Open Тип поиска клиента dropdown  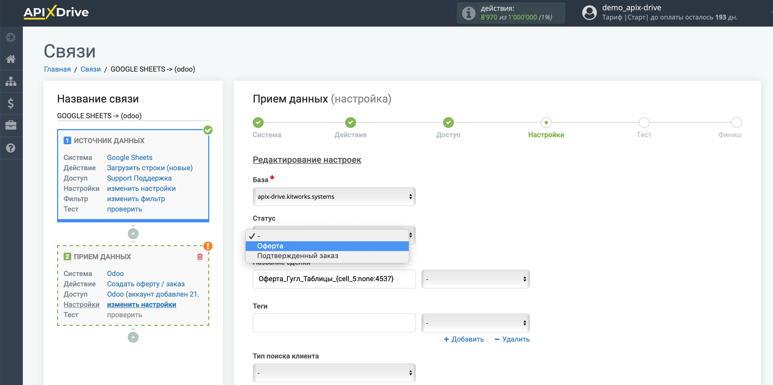pyautogui.click(x=334, y=373)
